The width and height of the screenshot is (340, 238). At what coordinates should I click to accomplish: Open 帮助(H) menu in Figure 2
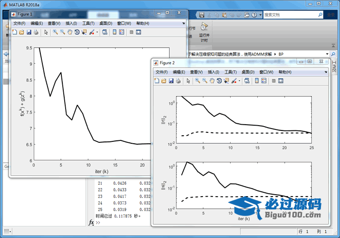click(285, 72)
